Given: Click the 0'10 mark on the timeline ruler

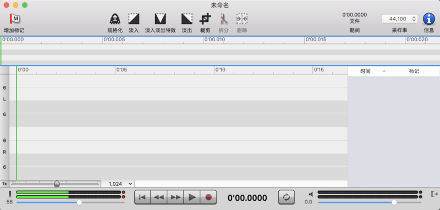Looking at the screenshot, I should (221, 69).
